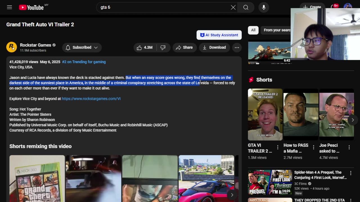This screenshot has width=360, height=202.
Task: Open the YouTube guide hamburger menu
Action: tap(10, 7)
